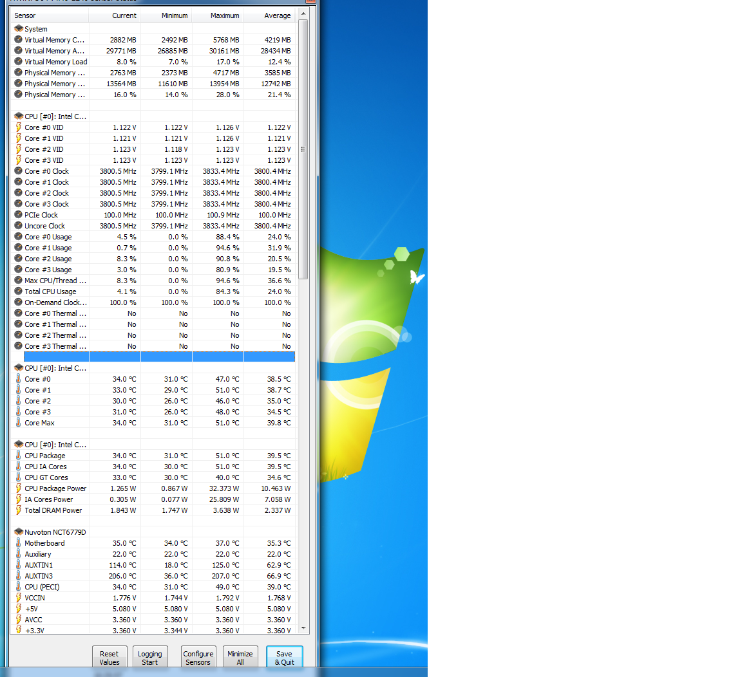Click the CPU GT Cores thermometer icon
Screen dimensions: 742x677
click(19, 478)
